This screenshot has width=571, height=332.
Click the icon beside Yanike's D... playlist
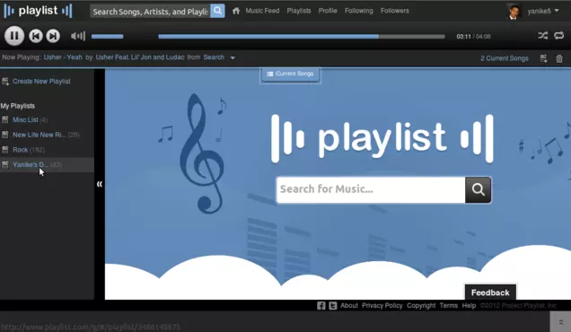point(5,164)
